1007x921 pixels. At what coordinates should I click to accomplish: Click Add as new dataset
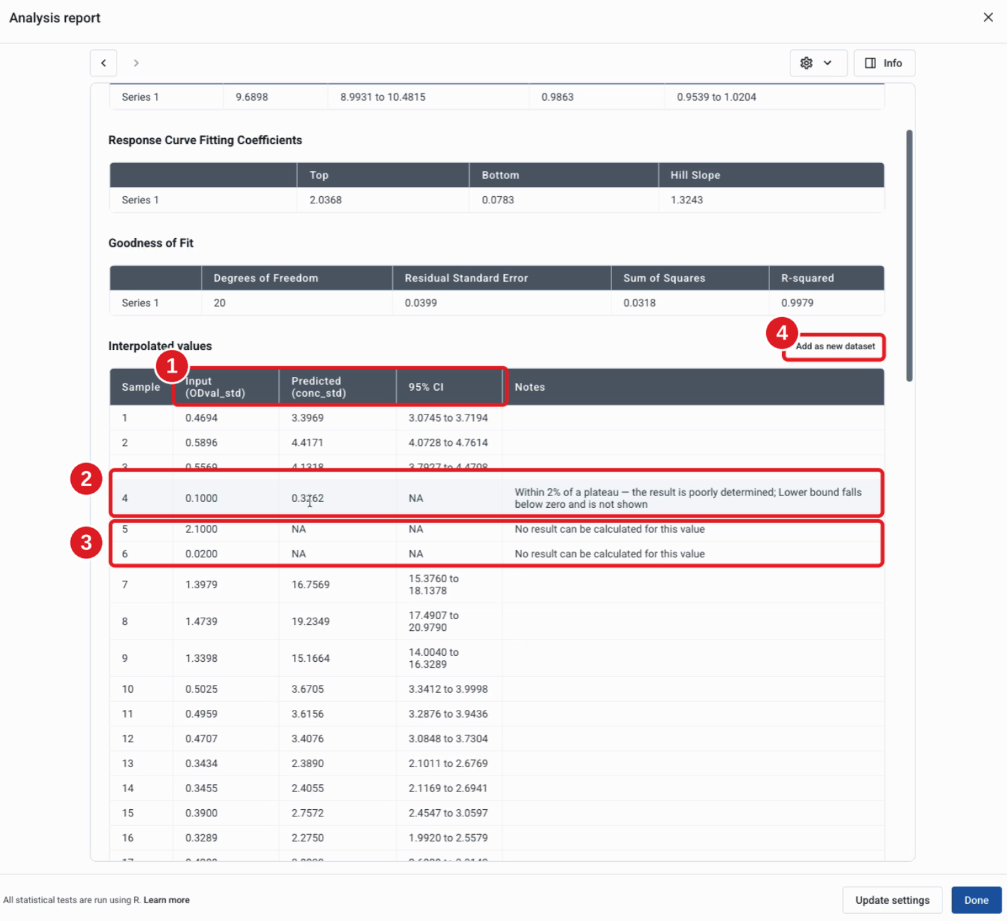tap(835, 347)
